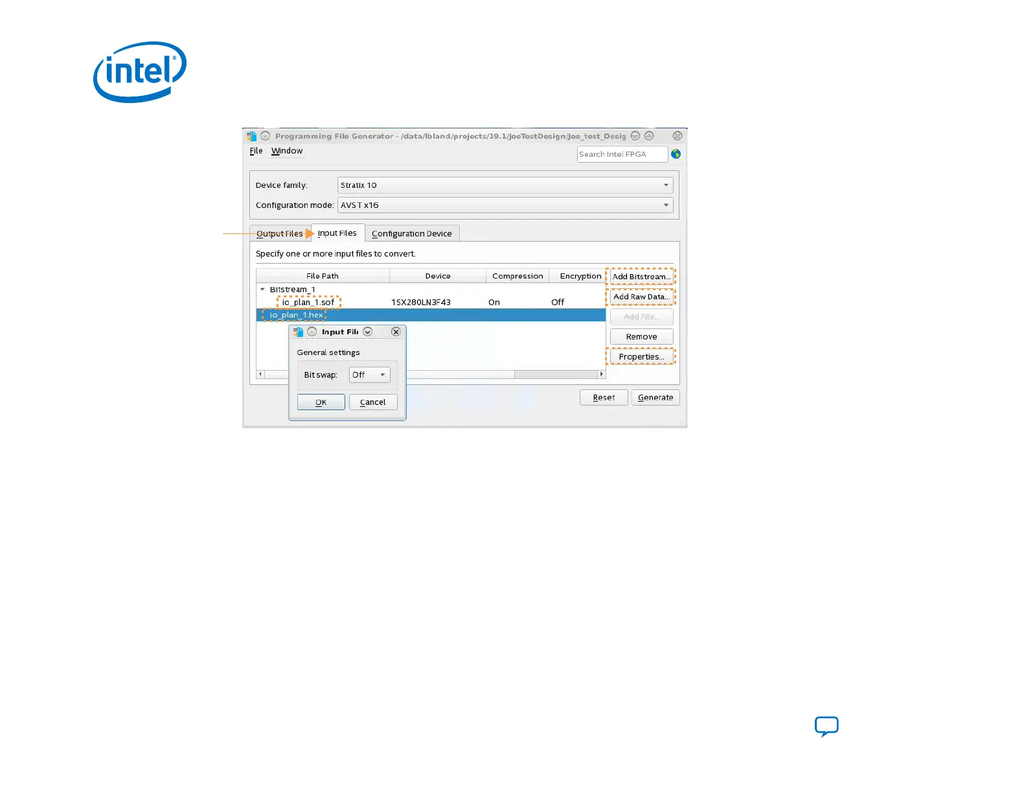The image size is (1026, 793).
Task: Click the Intel FPGA globe search icon
Action: pos(676,154)
